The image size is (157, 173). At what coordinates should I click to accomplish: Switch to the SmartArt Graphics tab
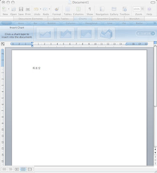pyautogui.click(x=108, y=19)
